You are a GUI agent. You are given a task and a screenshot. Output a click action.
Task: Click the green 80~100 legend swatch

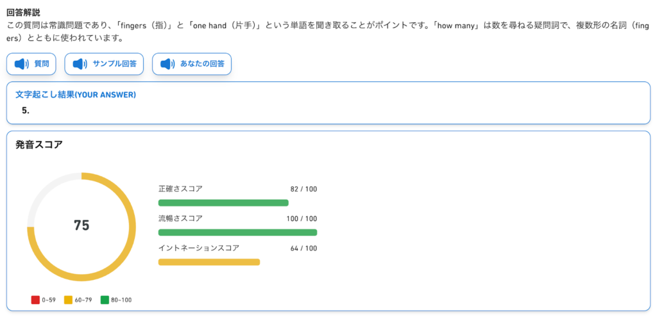coord(105,300)
